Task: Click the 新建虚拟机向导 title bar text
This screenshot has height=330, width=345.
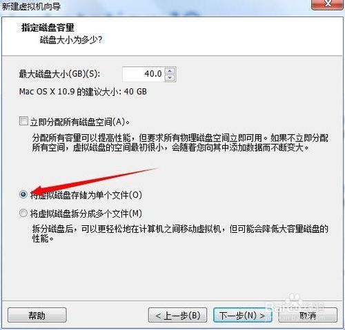Action: coord(31,6)
